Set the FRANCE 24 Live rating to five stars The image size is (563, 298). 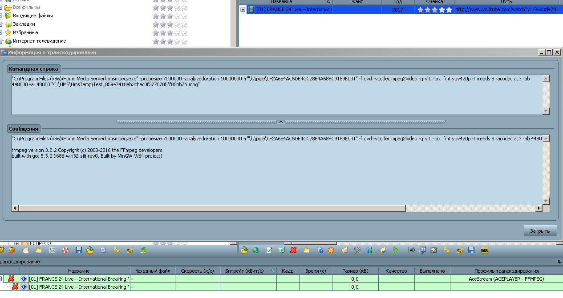449,10
